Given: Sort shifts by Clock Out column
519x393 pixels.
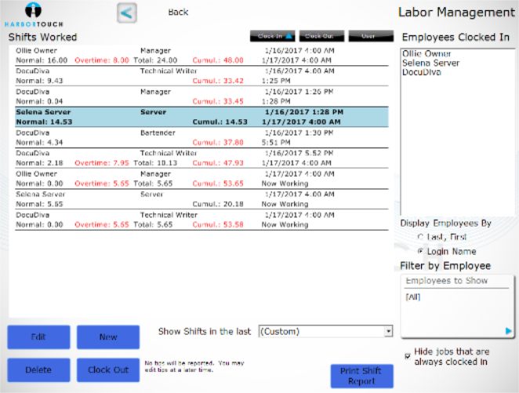Looking at the screenshot, I should point(321,36).
